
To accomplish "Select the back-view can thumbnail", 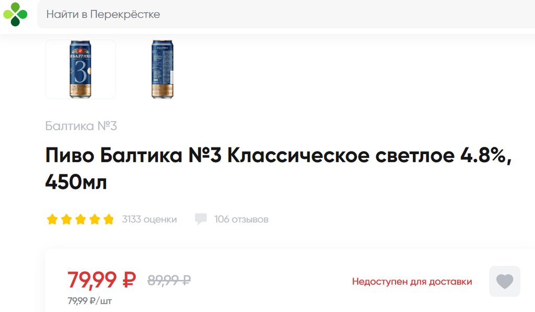I will pyautogui.click(x=162, y=70).
